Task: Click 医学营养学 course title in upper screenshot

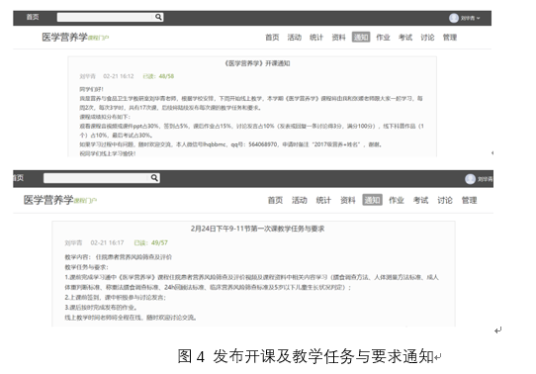Action: click(64, 37)
